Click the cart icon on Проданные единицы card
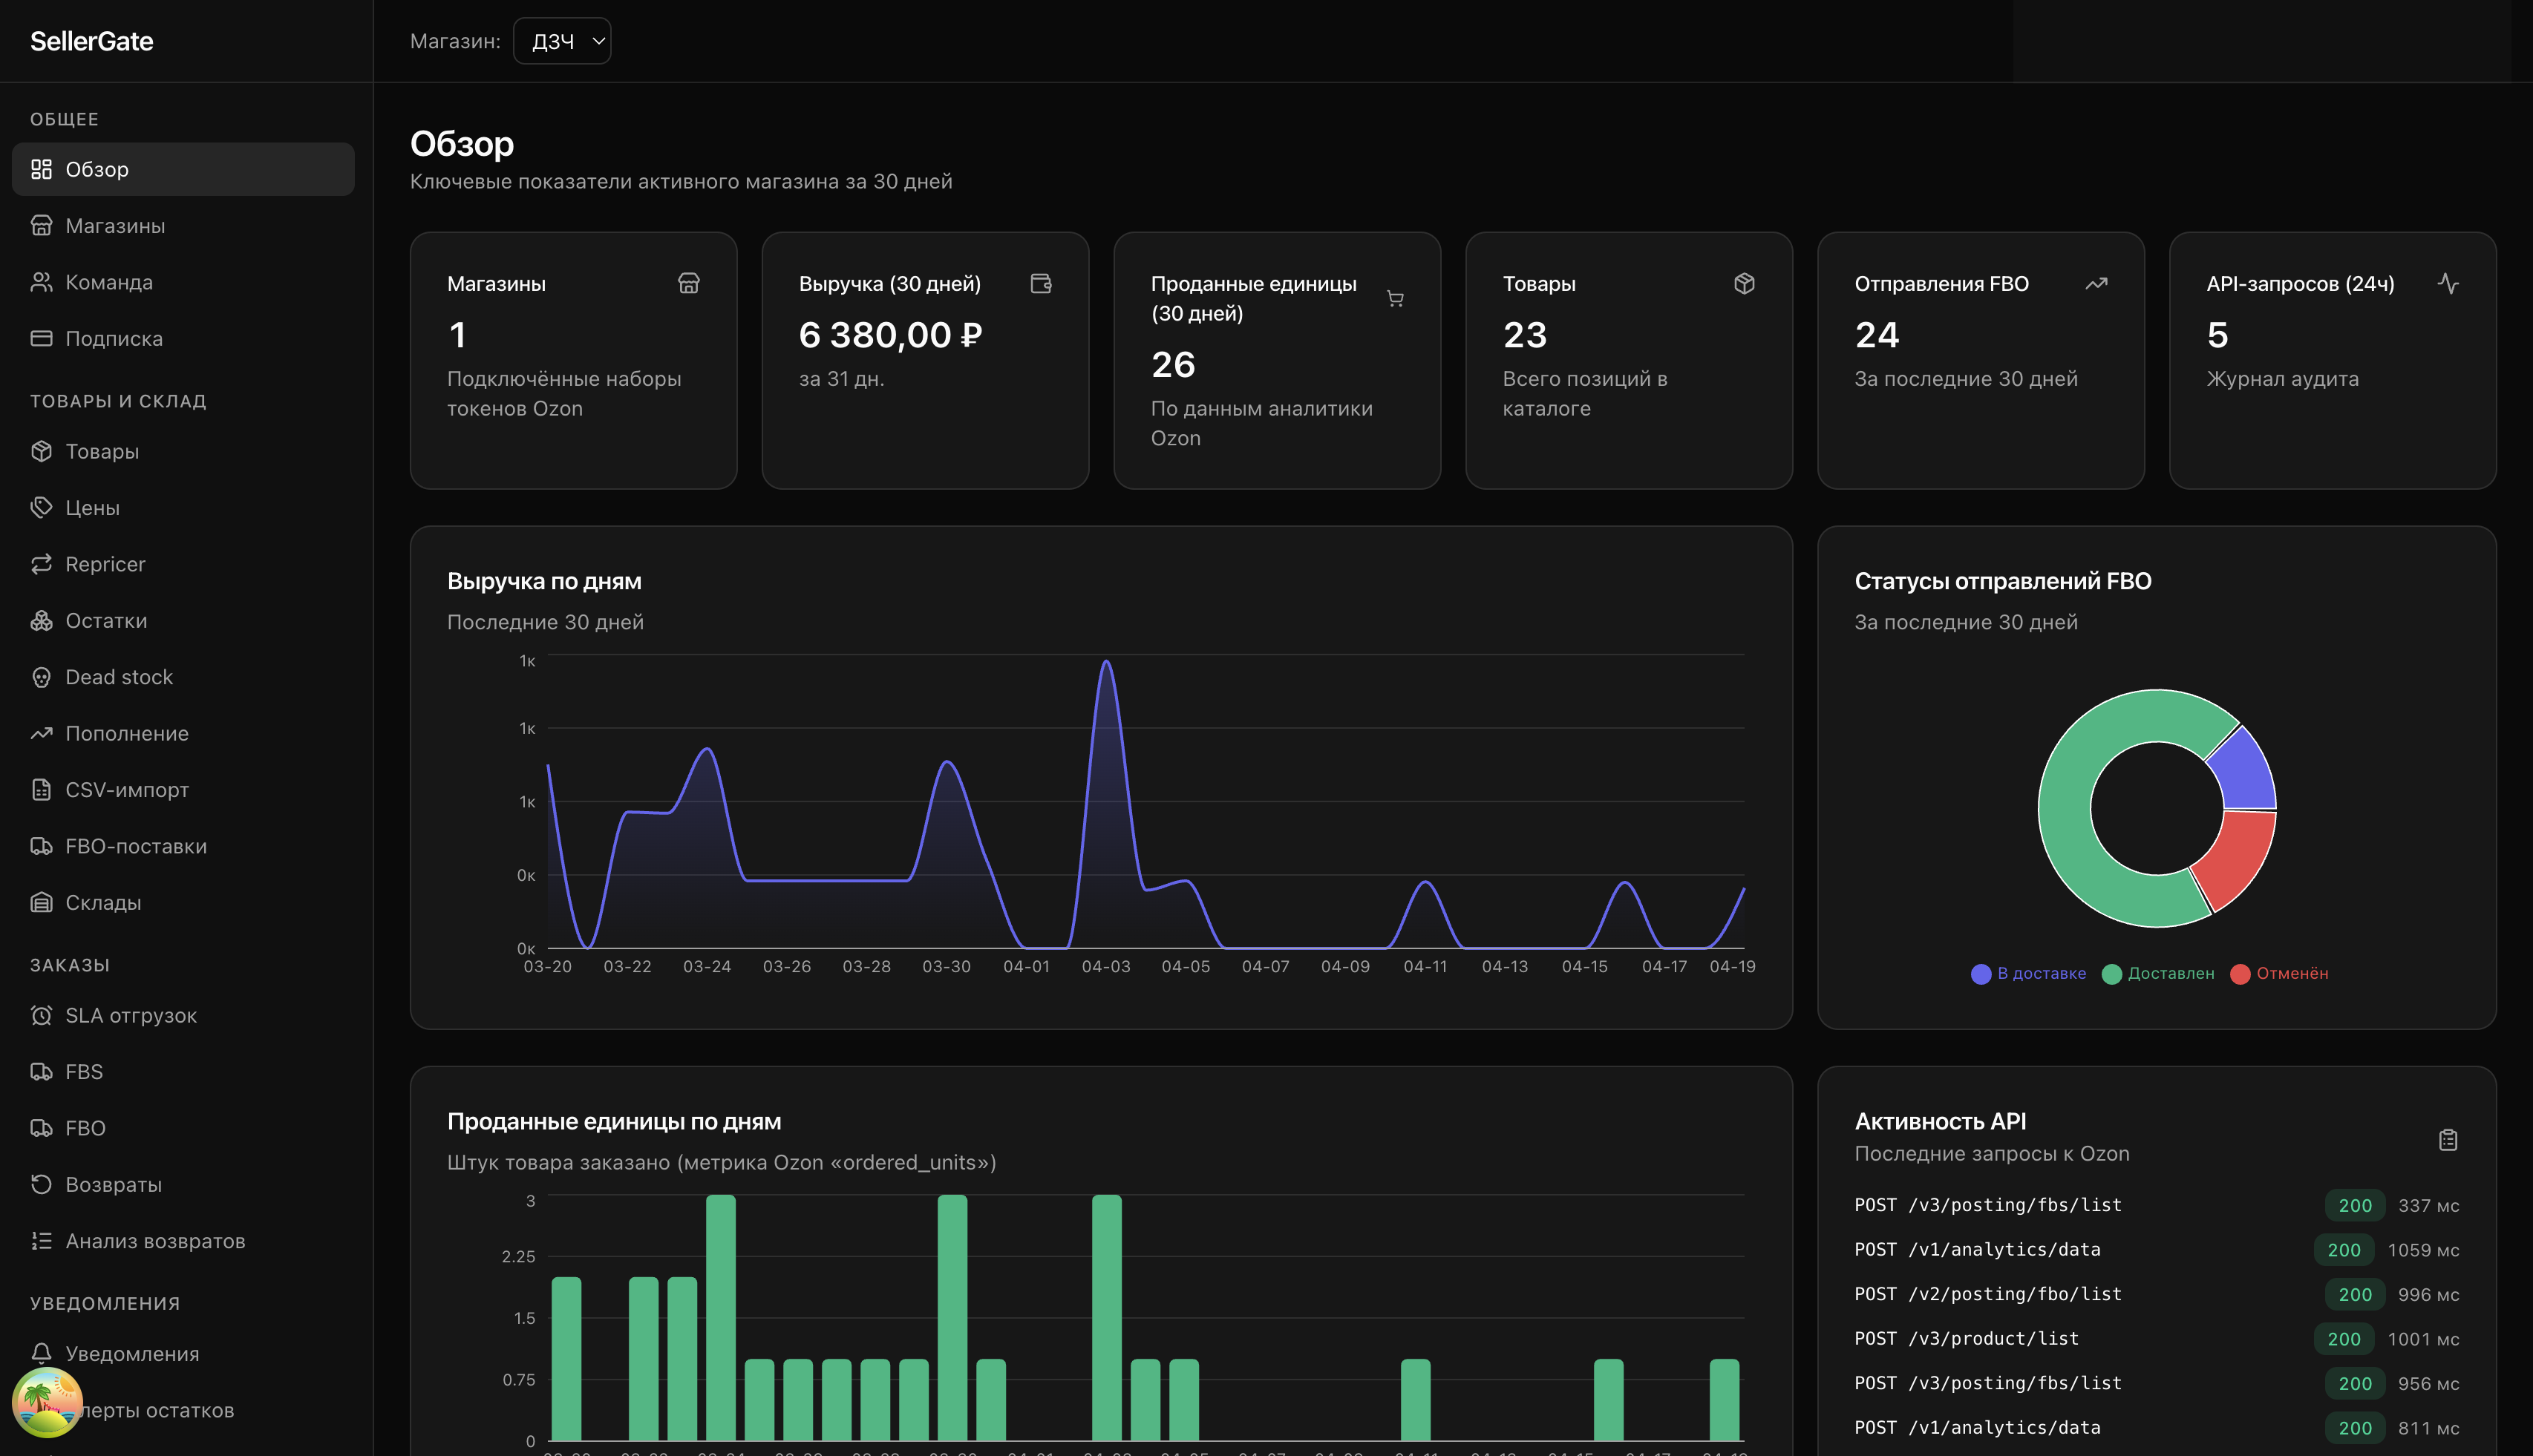Image resolution: width=2533 pixels, height=1456 pixels. tap(1394, 298)
